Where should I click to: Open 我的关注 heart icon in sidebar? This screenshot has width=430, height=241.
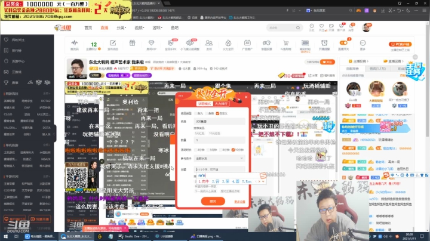click(6, 40)
